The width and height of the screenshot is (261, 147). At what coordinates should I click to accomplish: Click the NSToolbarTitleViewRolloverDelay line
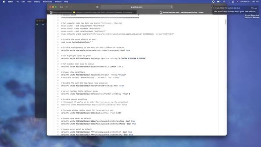click(x=95, y=94)
